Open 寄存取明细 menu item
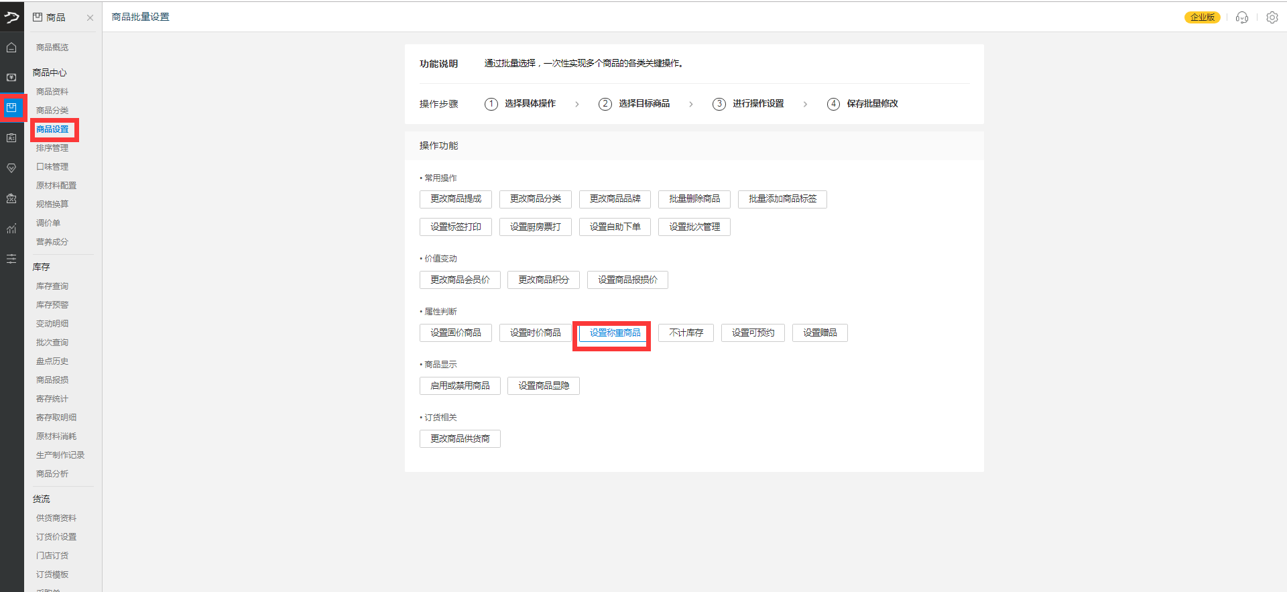 tap(56, 418)
